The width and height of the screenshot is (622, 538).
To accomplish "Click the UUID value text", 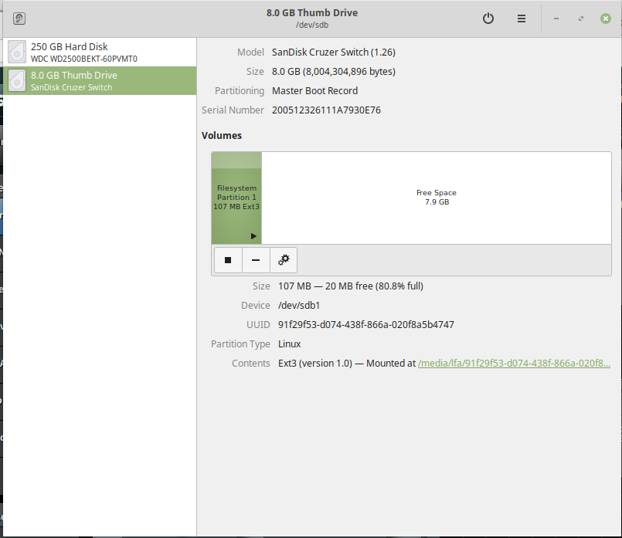I will pyautogui.click(x=365, y=325).
